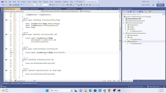This screenshot has height=93, width=166.
Task: Open the Any CPU platform dropdown
Action: (x=43, y=5)
